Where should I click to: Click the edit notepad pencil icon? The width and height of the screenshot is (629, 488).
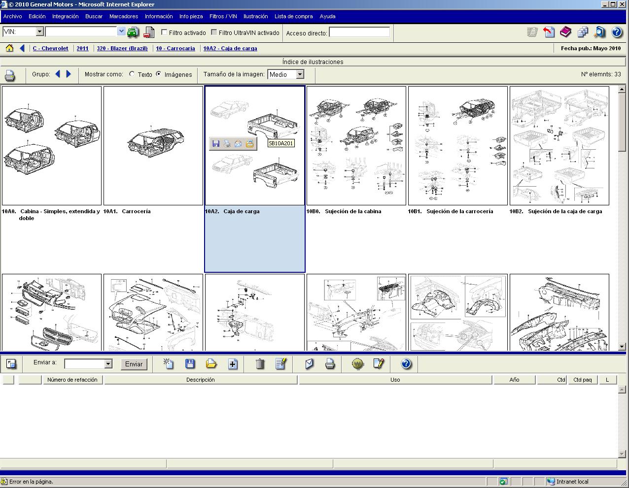379,364
